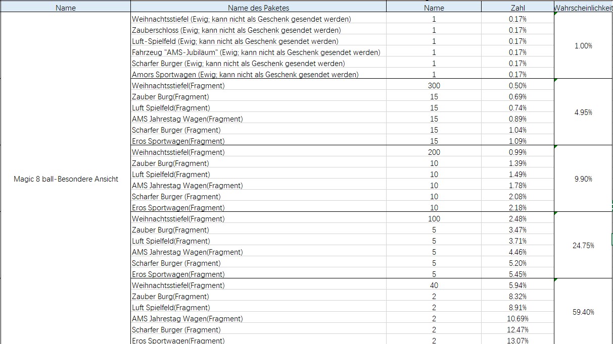Select Eros Sportwagen(Fragment) in the 1.09% row
Viewport: 613px width, 344px height.
click(x=258, y=141)
